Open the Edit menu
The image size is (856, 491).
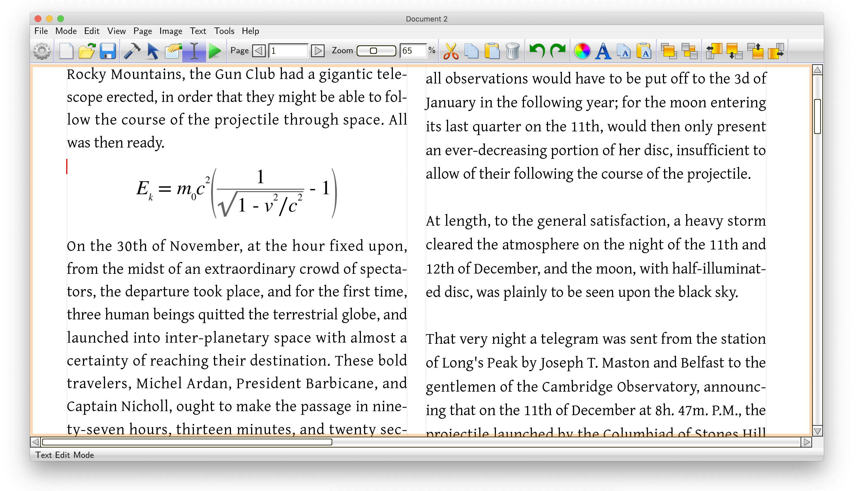92,31
